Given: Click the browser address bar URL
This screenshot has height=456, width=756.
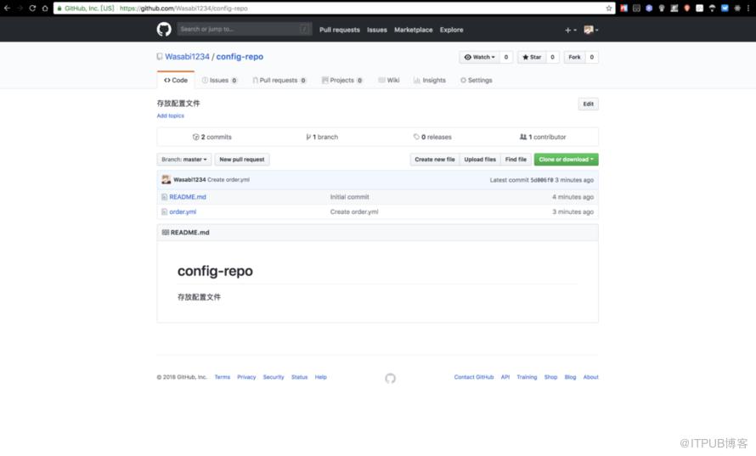Looking at the screenshot, I should coord(183,8).
